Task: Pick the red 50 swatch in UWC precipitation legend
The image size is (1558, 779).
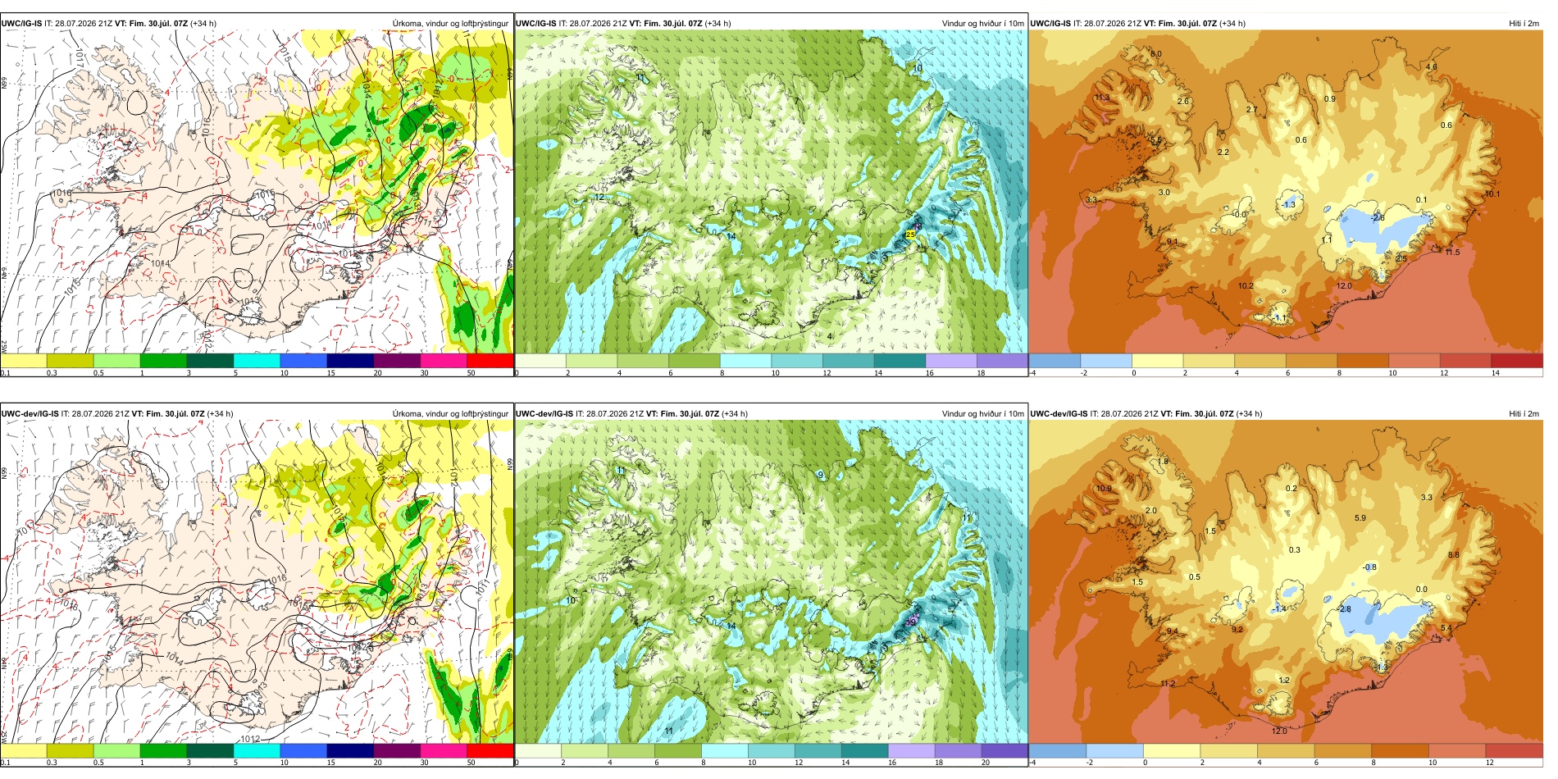Action: click(x=490, y=361)
